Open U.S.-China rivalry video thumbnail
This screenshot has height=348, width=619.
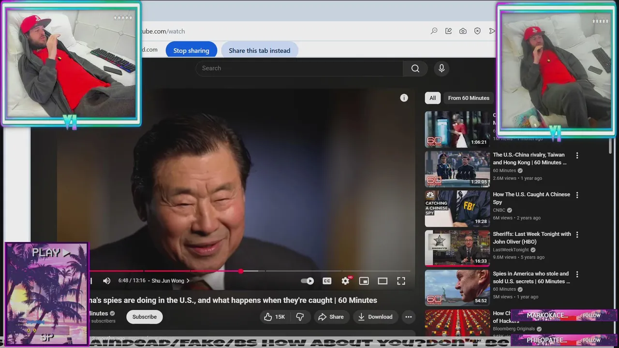457,169
